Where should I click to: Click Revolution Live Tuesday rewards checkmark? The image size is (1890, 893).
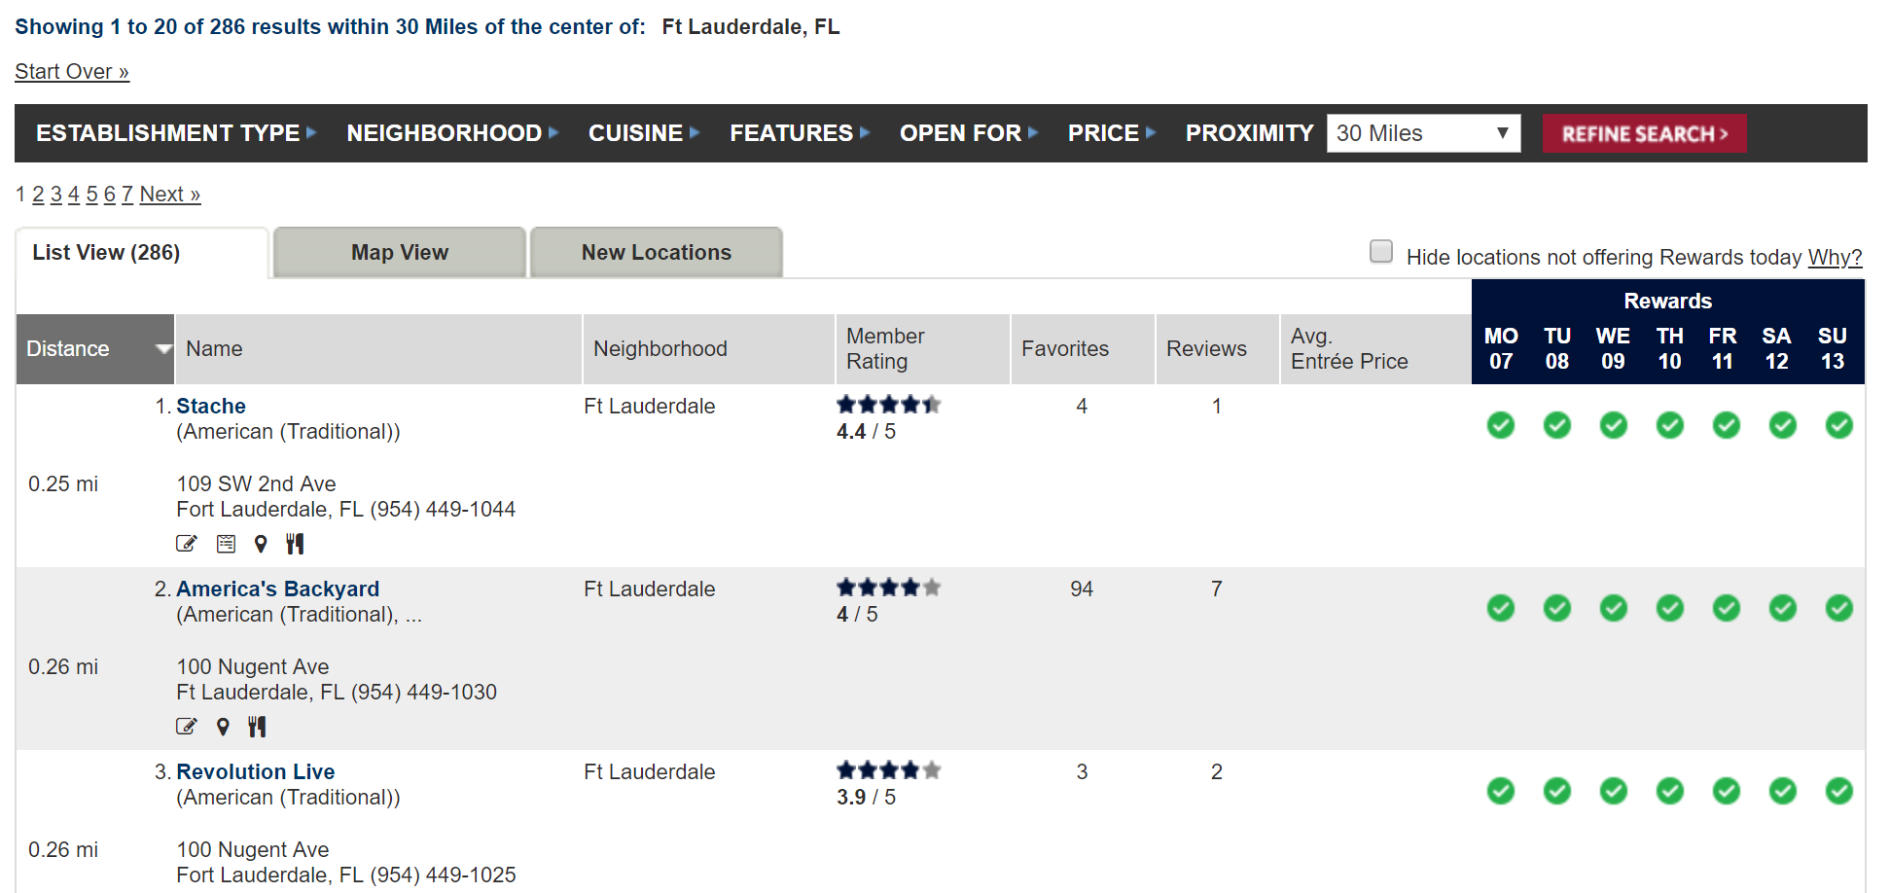pyautogui.click(x=1557, y=791)
